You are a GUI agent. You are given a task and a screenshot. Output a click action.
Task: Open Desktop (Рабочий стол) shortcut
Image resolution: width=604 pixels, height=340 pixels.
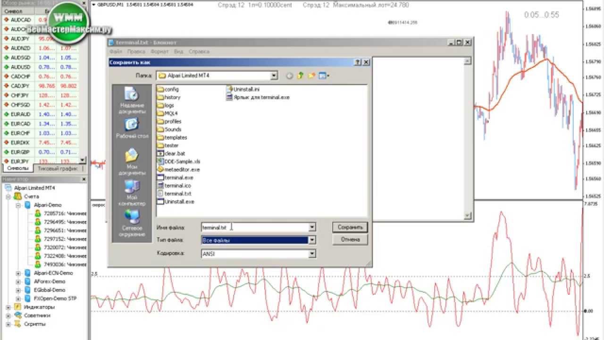tap(132, 129)
